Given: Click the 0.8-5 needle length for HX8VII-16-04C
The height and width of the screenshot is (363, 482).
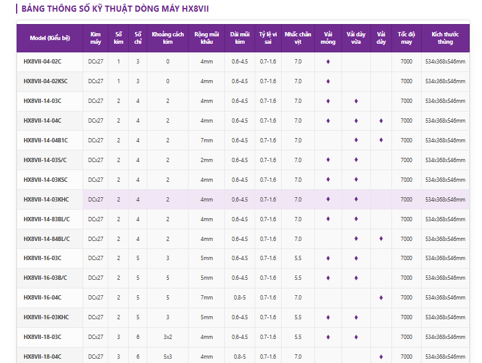Looking at the screenshot, I should [x=240, y=297].
